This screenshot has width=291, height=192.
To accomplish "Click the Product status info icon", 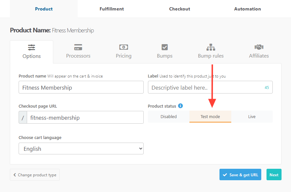I will (180, 106).
